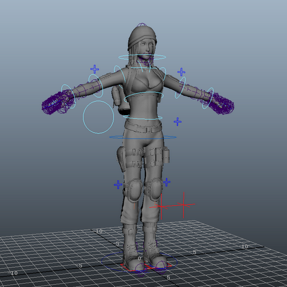Click the blue cross locator beside the waist
The image size is (287, 287).
pyautogui.click(x=178, y=122)
